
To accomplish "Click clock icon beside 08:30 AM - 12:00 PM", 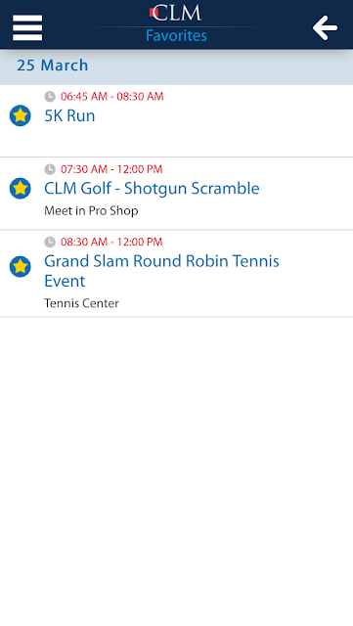I will click(50, 242).
